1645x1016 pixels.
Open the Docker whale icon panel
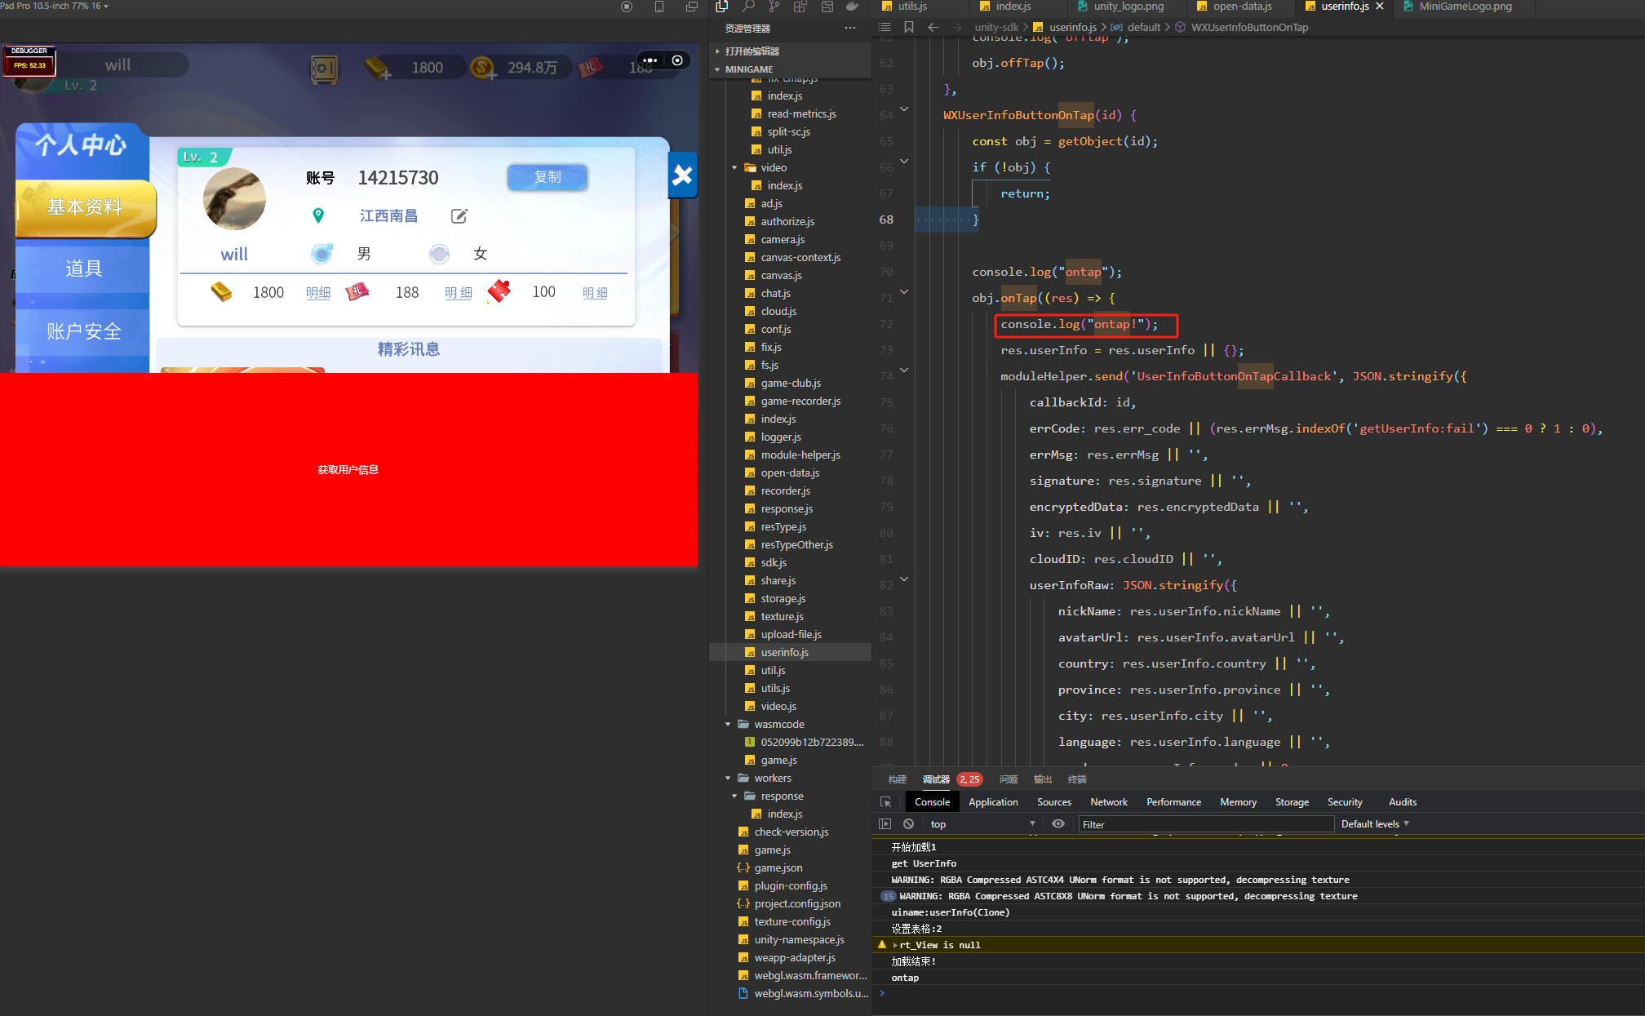pos(852,7)
